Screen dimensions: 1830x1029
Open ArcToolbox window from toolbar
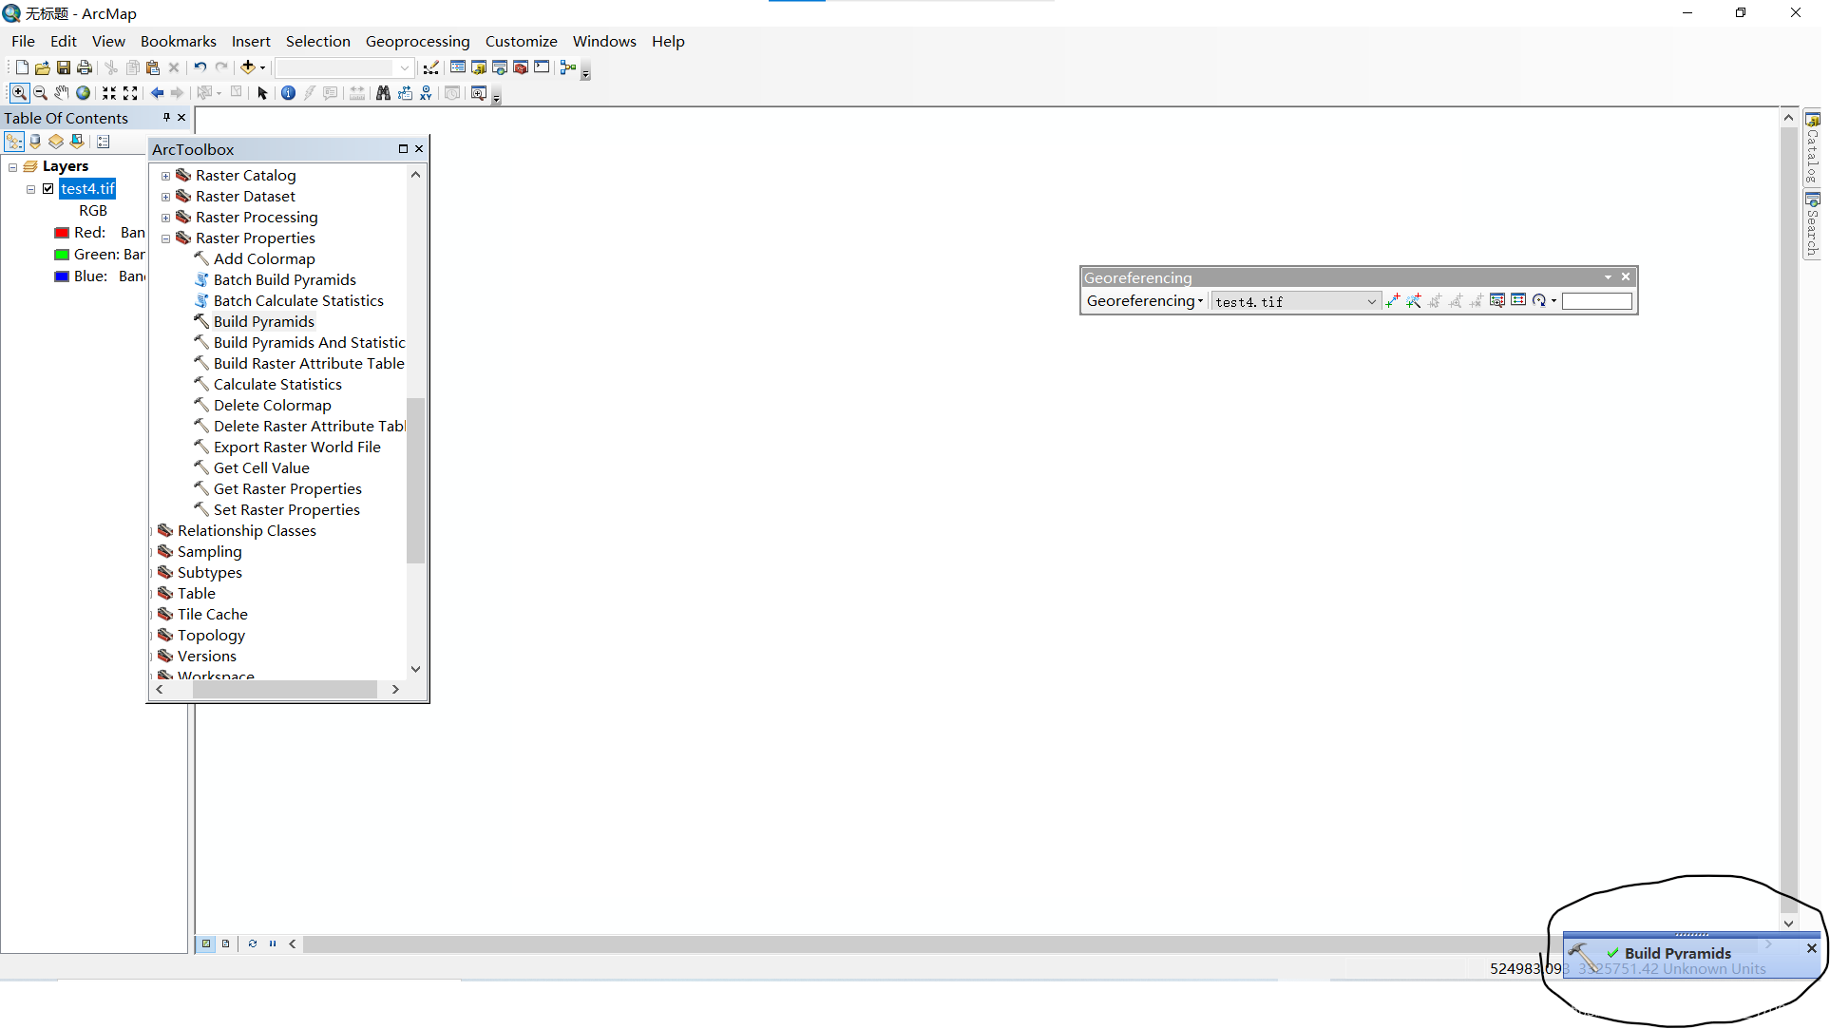click(521, 67)
